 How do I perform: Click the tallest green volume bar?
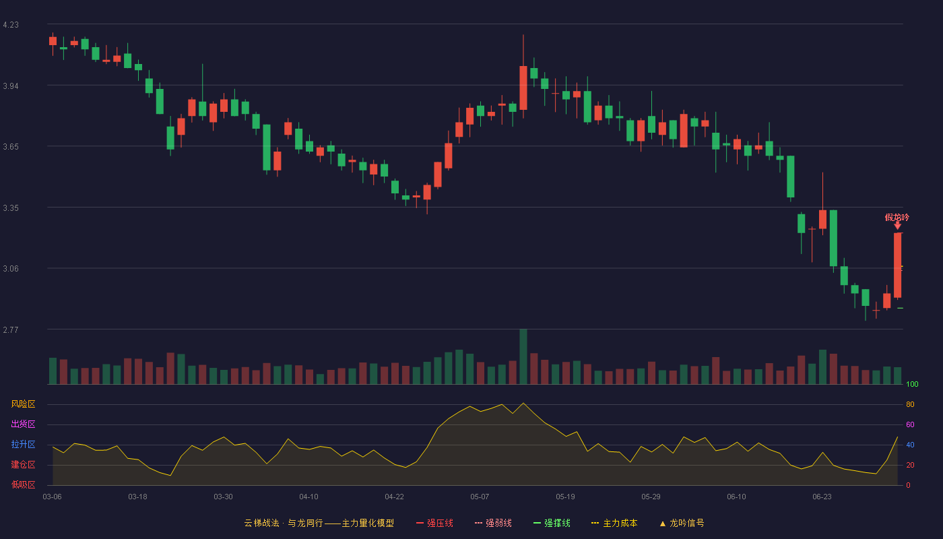tap(523, 356)
